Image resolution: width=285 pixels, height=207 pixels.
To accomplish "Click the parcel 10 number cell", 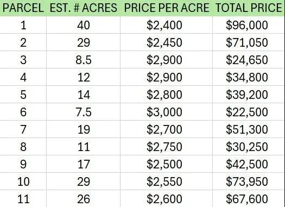I will [23, 181].
